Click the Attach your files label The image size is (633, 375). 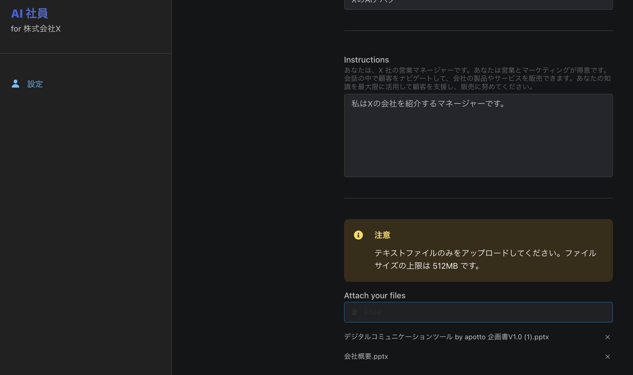pos(375,295)
